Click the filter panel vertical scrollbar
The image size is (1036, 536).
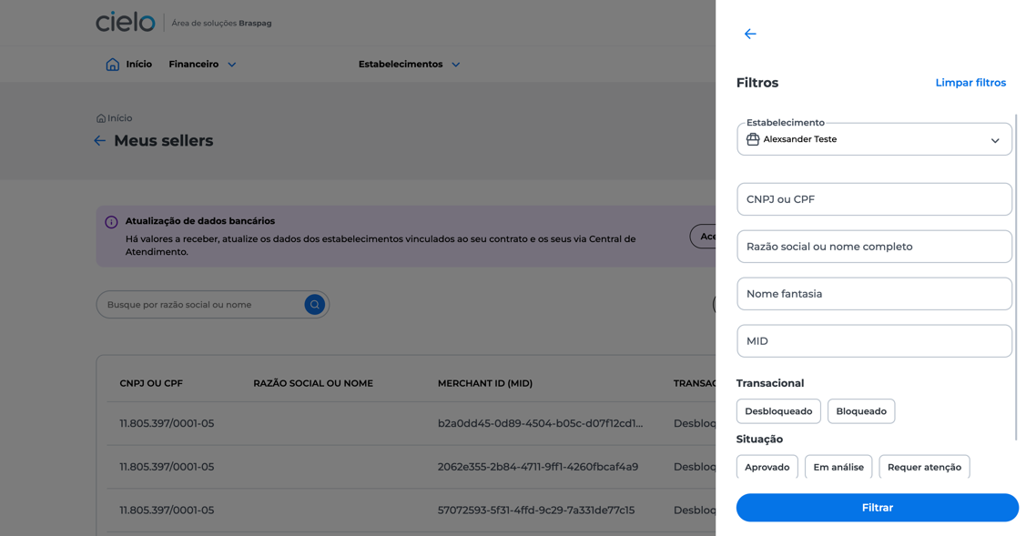coord(1016,278)
